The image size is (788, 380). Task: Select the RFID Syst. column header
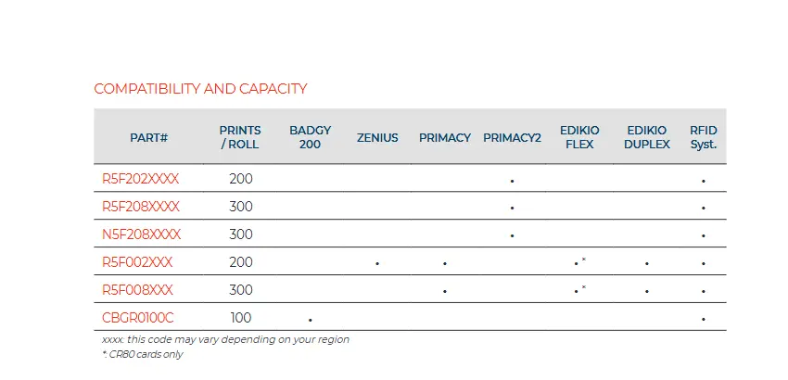(703, 137)
